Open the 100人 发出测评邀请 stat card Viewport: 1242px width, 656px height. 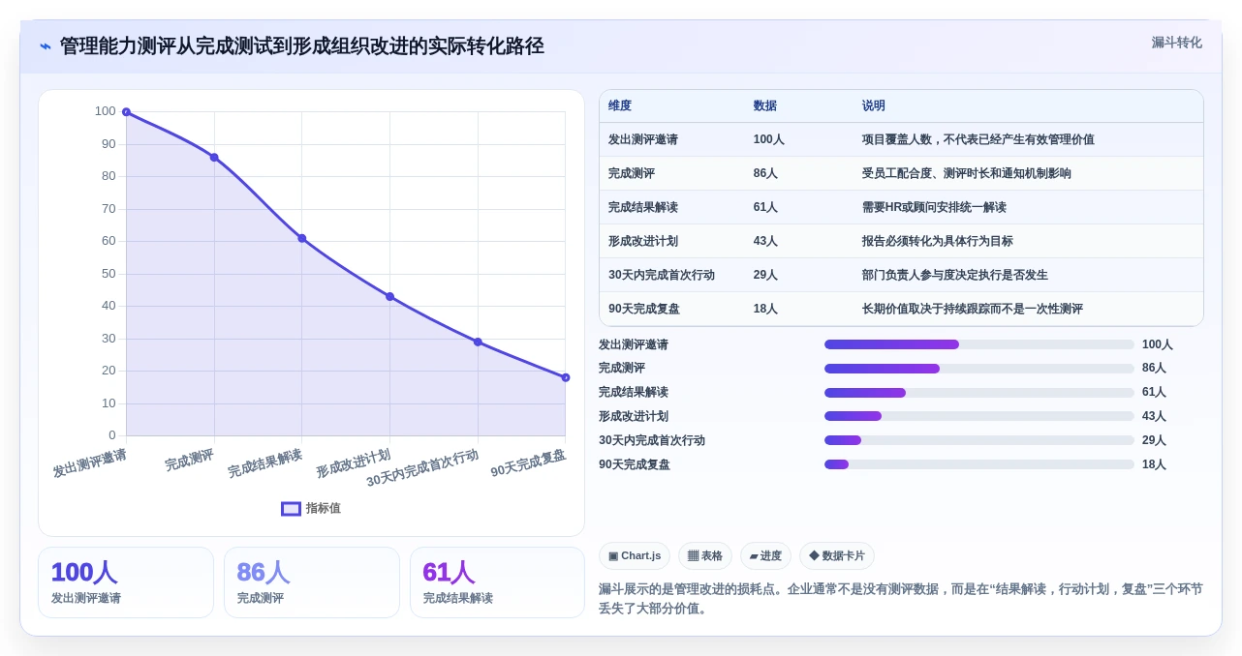126,582
